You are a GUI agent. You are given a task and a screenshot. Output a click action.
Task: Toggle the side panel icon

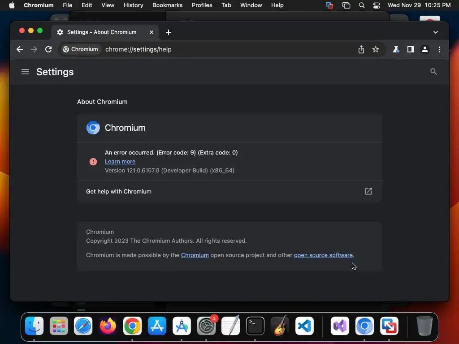pyautogui.click(x=411, y=49)
